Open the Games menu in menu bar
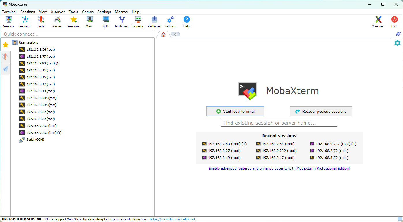 click(x=88, y=12)
